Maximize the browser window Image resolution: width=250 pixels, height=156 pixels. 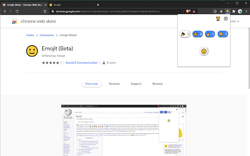point(237,3)
